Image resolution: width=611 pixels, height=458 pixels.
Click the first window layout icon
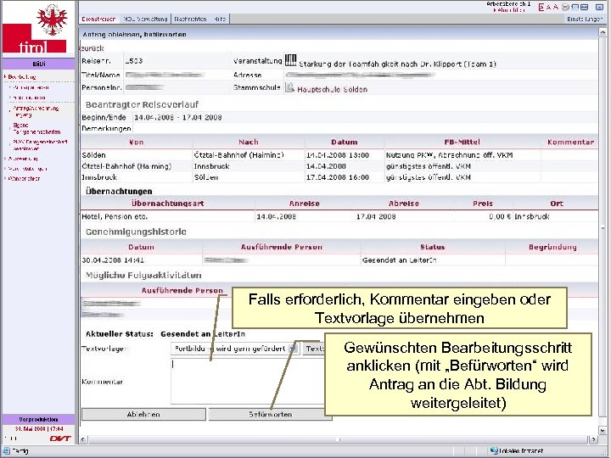click(x=575, y=7)
